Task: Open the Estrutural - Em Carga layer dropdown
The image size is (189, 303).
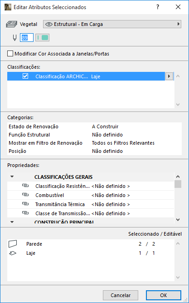Action: click(112, 24)
